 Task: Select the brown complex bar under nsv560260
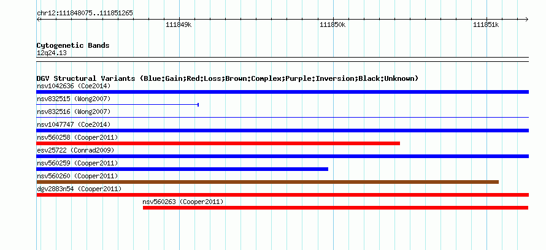click(x=267, y=182)
